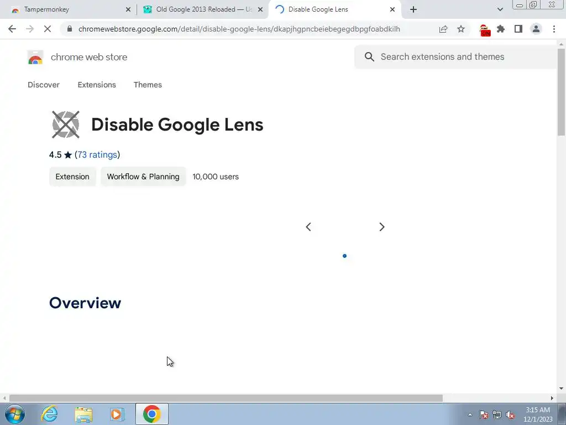Image resolution: width=566 pixels, height=425 pixels.
Task: Click the Extension category chip
Action: (72, 177)
